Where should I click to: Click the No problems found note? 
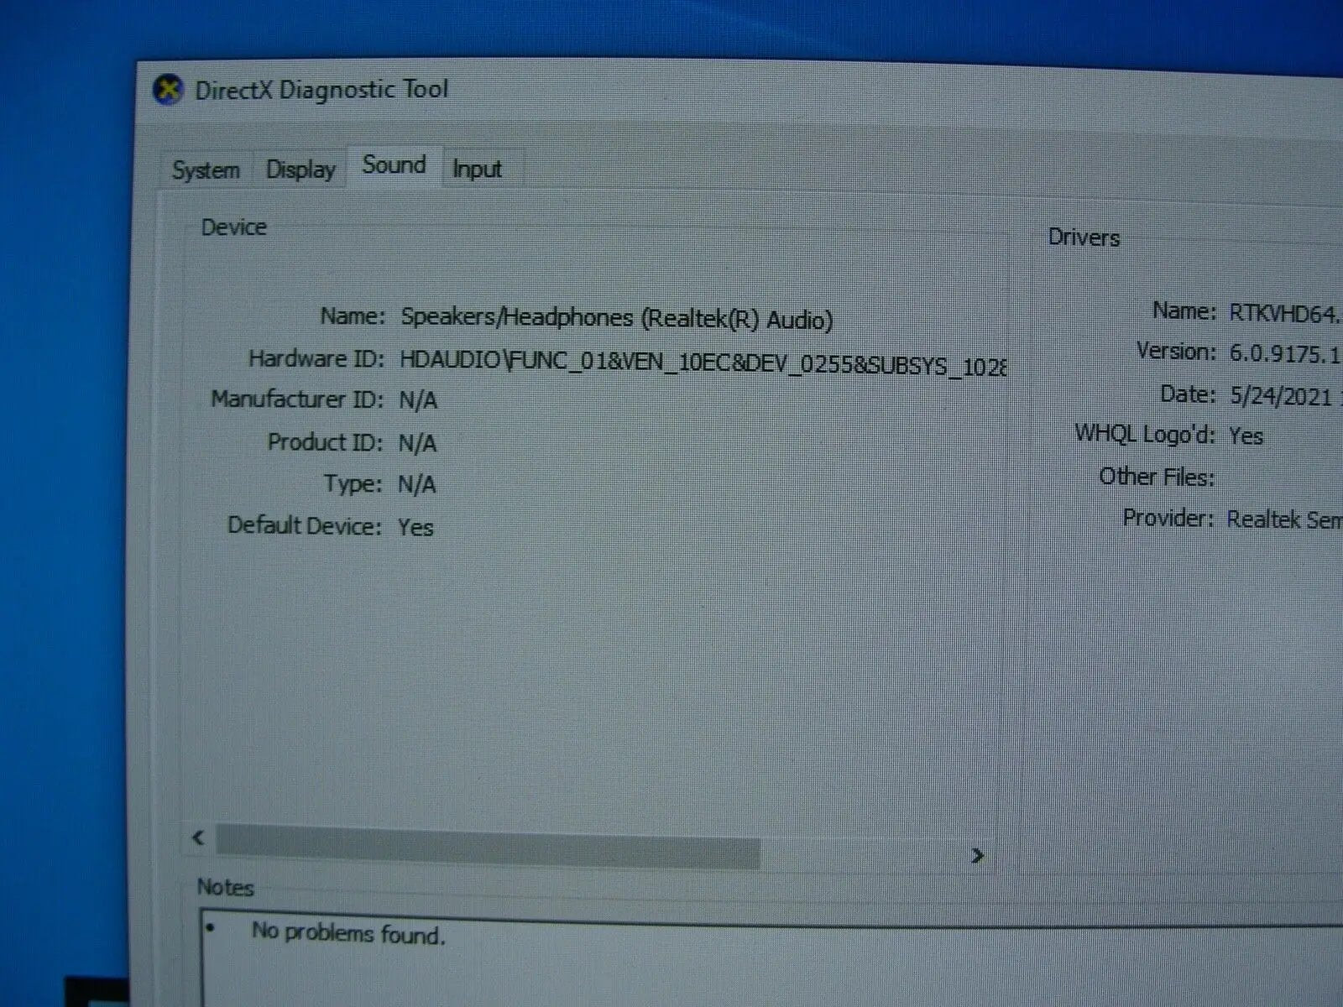click(x=348, y=932)
